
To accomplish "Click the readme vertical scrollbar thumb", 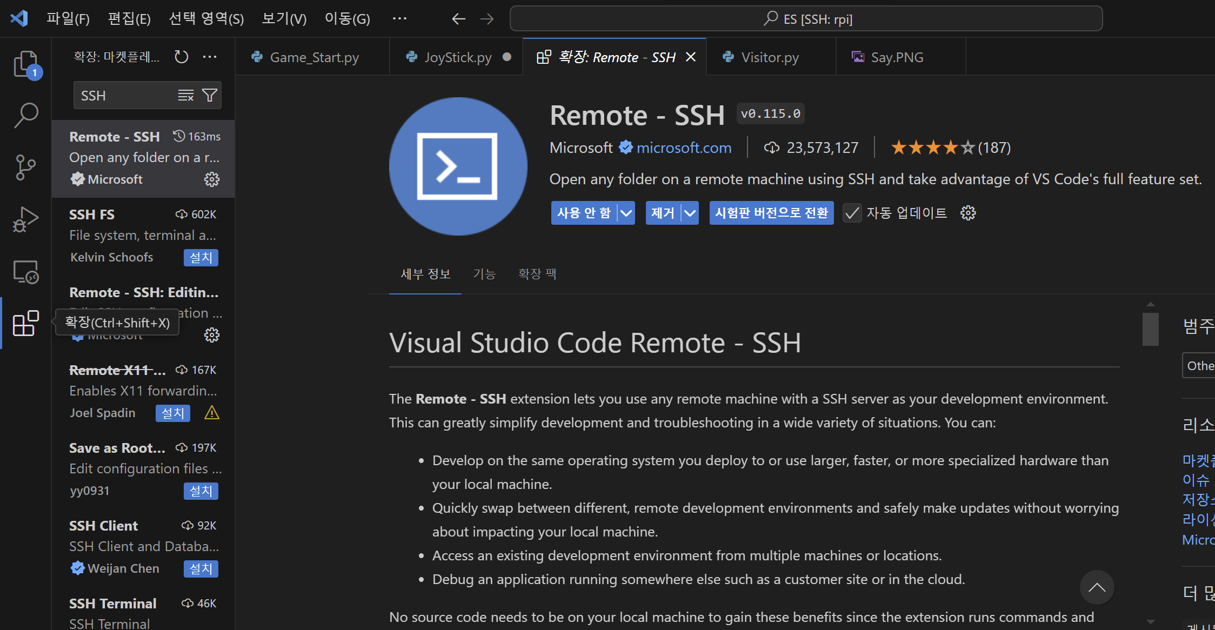I will coord(1150,329).
